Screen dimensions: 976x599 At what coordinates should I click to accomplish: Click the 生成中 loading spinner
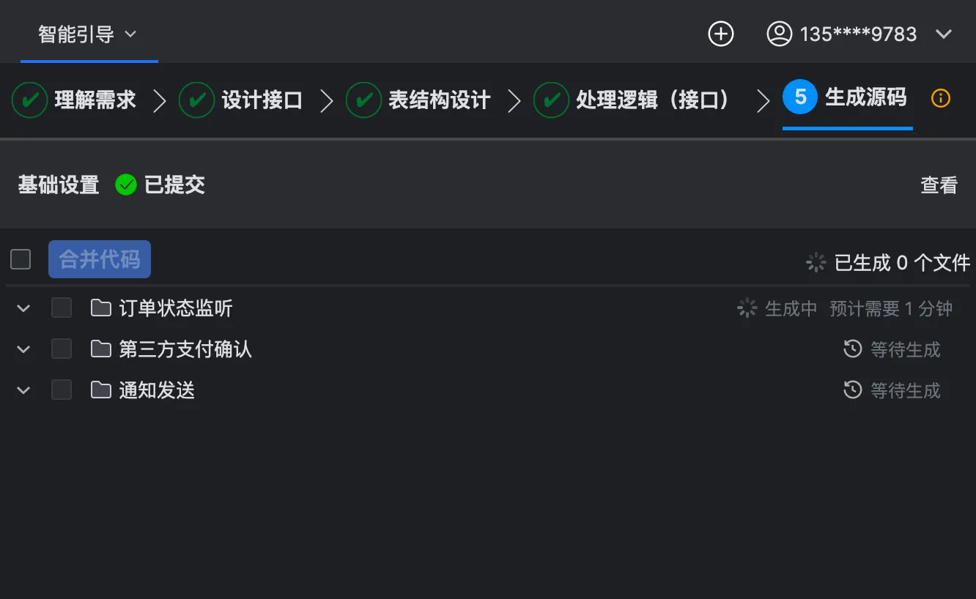pos(747,308)
